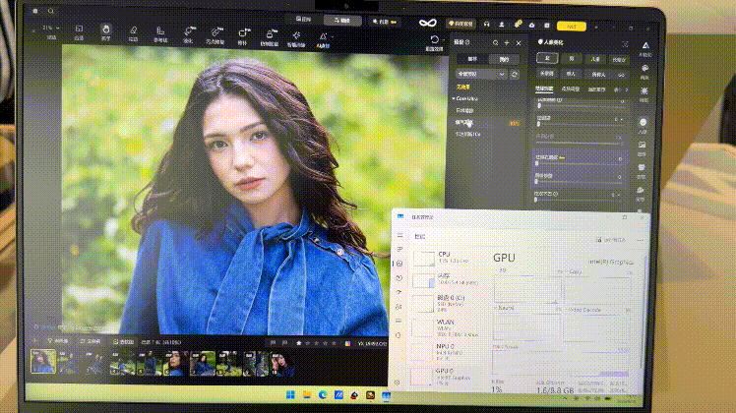The image size is (736, 413).
Task: Open the underlined first tab in portrait panel
Action: tap(544, 88)
